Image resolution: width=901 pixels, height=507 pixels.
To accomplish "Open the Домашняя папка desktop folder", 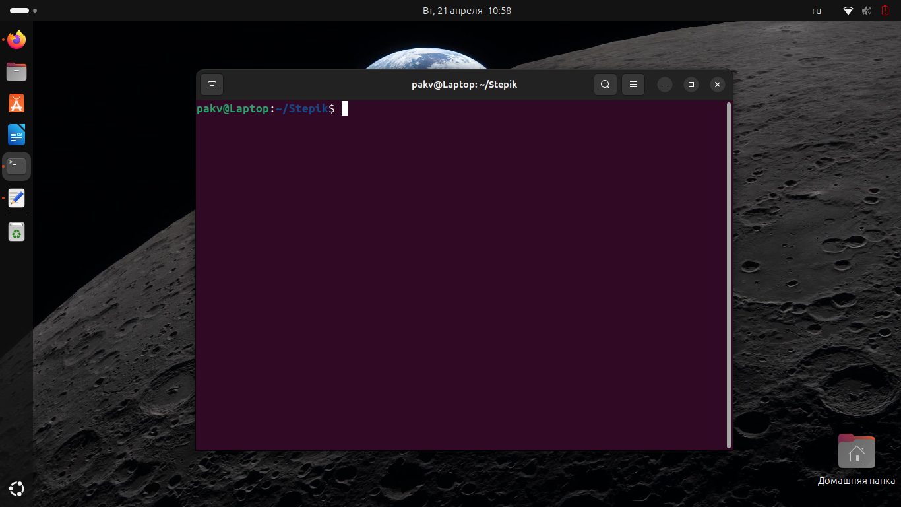I will point(856,452).
